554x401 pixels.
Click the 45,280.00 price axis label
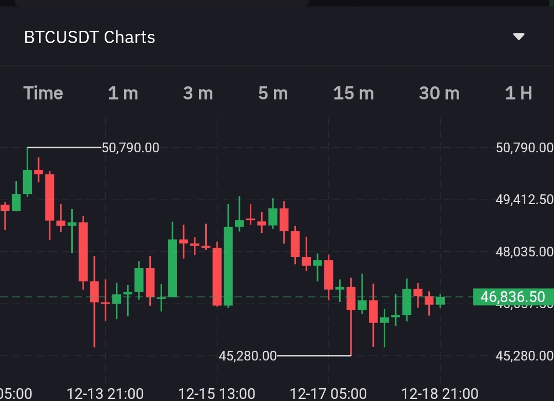[x=524, y=355]
